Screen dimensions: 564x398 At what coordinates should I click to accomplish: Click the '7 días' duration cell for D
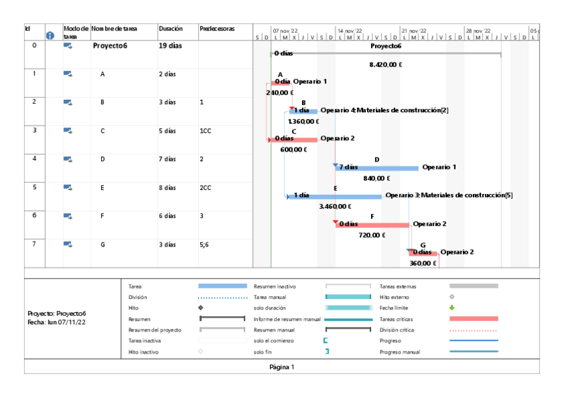(168, 159)
